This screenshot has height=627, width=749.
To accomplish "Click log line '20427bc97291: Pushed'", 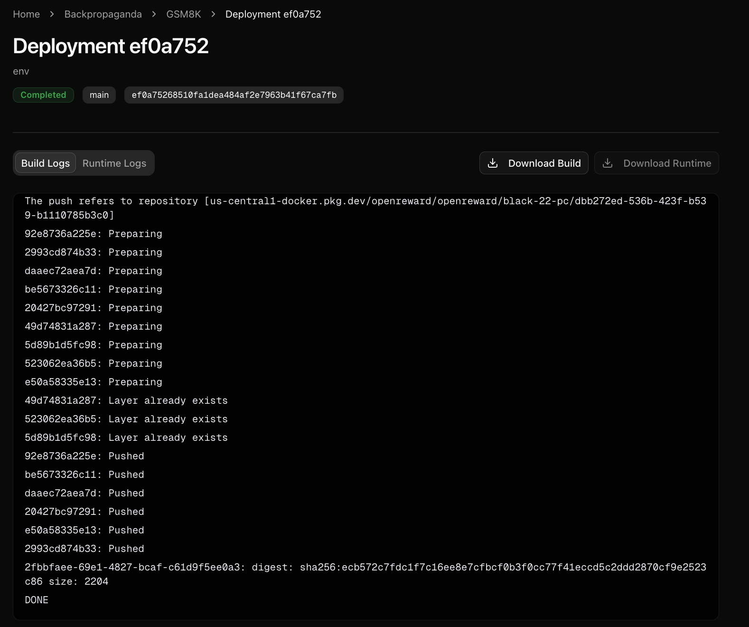I will click(84, 512).
